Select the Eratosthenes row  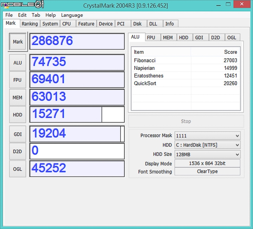point(186,76)
